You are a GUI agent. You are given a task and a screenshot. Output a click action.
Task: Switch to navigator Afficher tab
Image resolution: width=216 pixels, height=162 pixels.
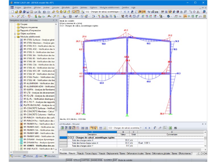point(28,156)
